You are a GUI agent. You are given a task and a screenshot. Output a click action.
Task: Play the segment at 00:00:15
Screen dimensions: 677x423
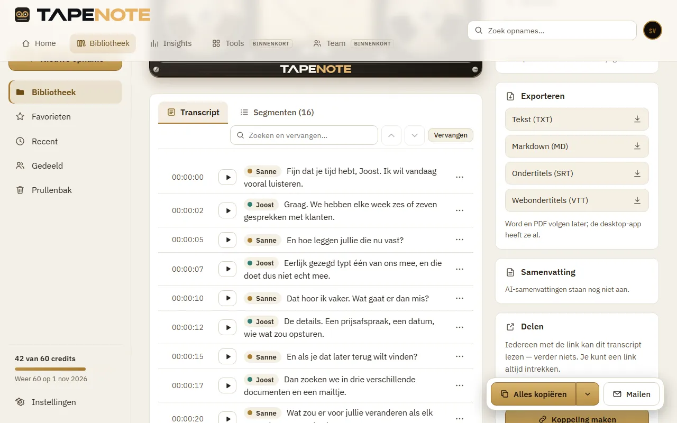click(227, 356)
